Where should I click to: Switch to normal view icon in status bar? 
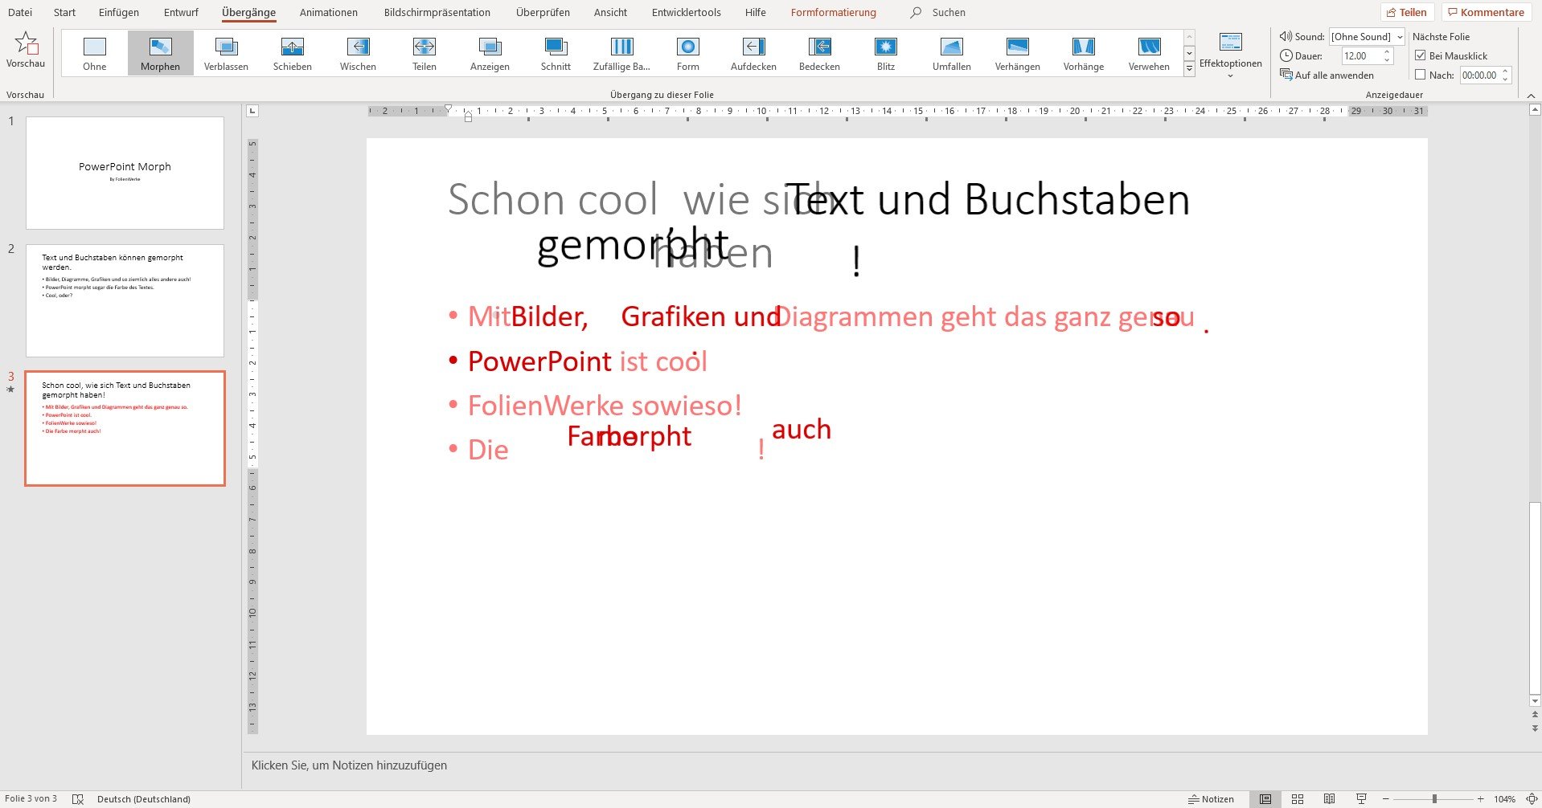pyautogui.click(x=1265, y=799)
